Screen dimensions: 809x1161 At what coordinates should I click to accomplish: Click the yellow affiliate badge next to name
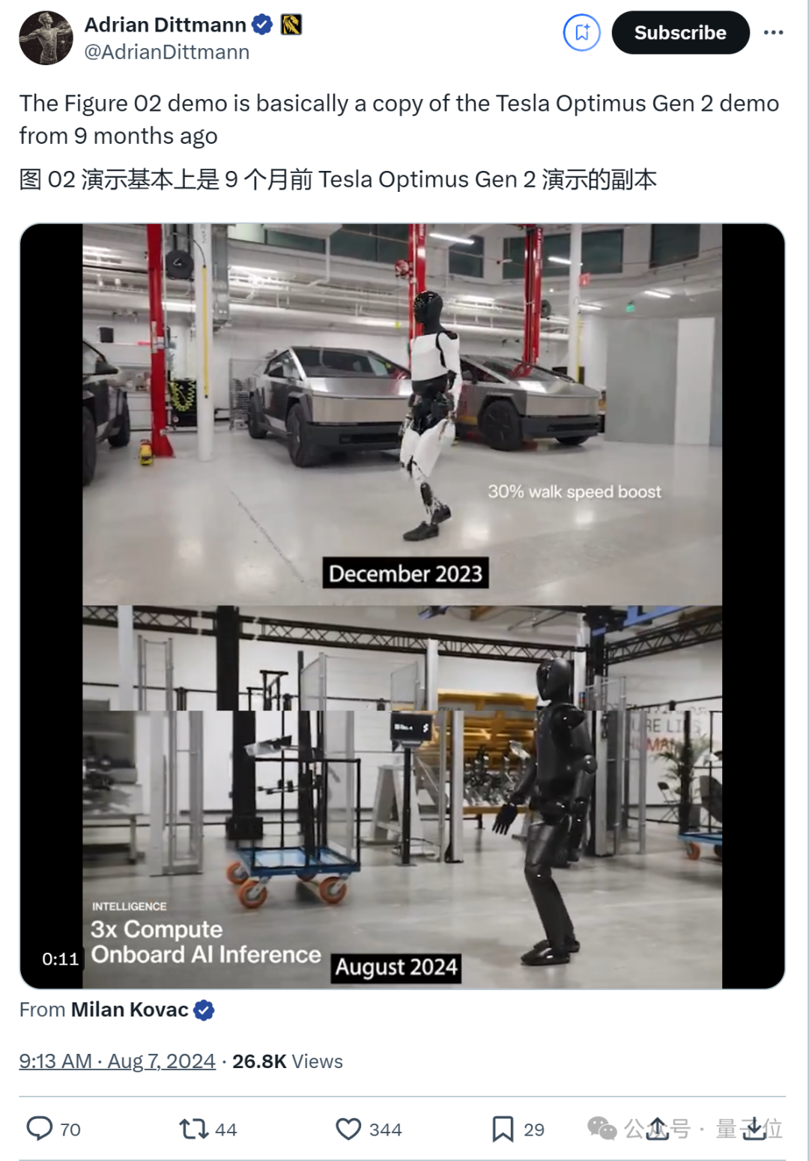(x=291, y=25)
